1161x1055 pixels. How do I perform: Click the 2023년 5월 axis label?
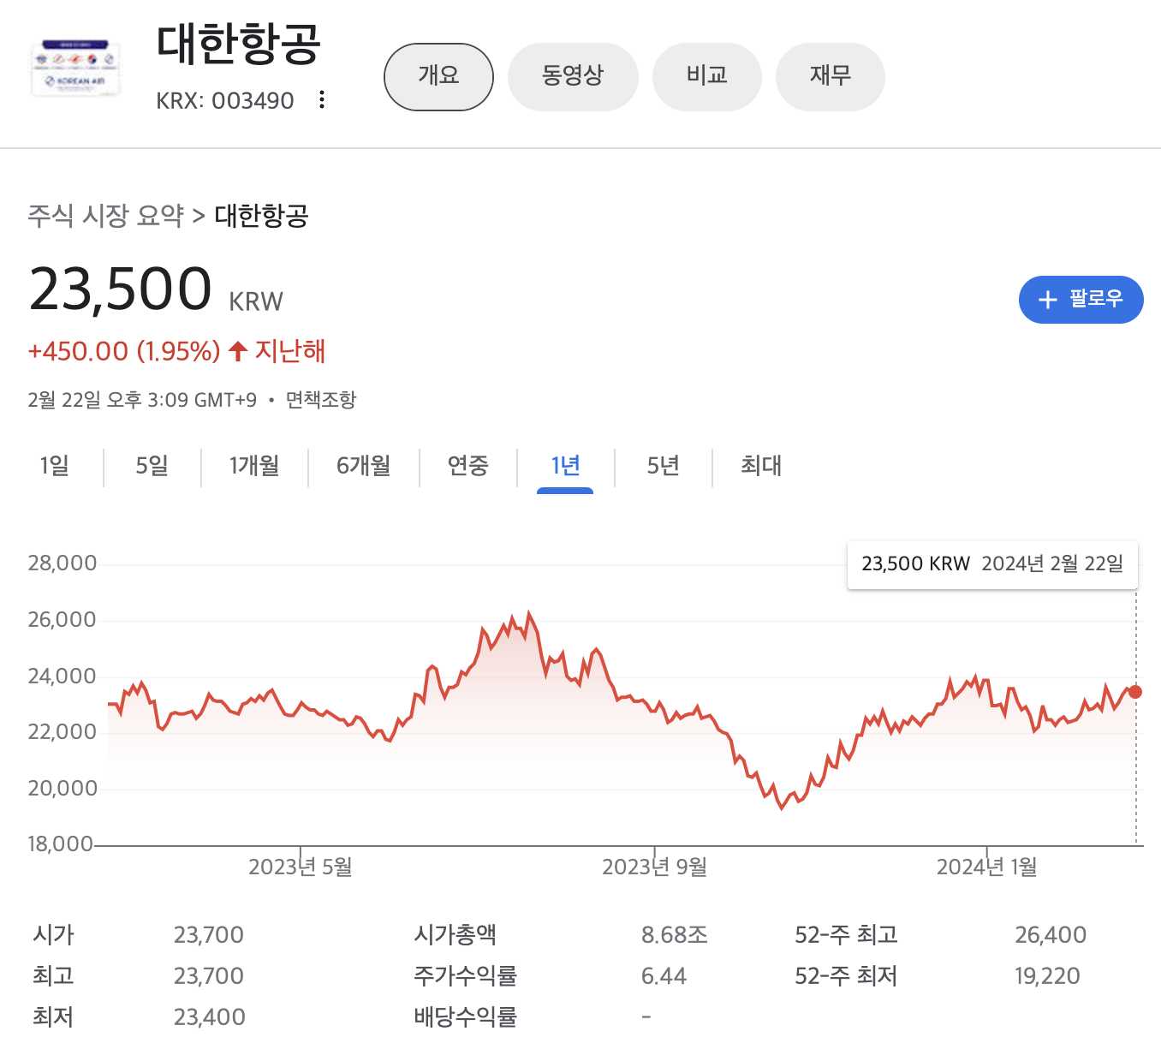(301, 867)
